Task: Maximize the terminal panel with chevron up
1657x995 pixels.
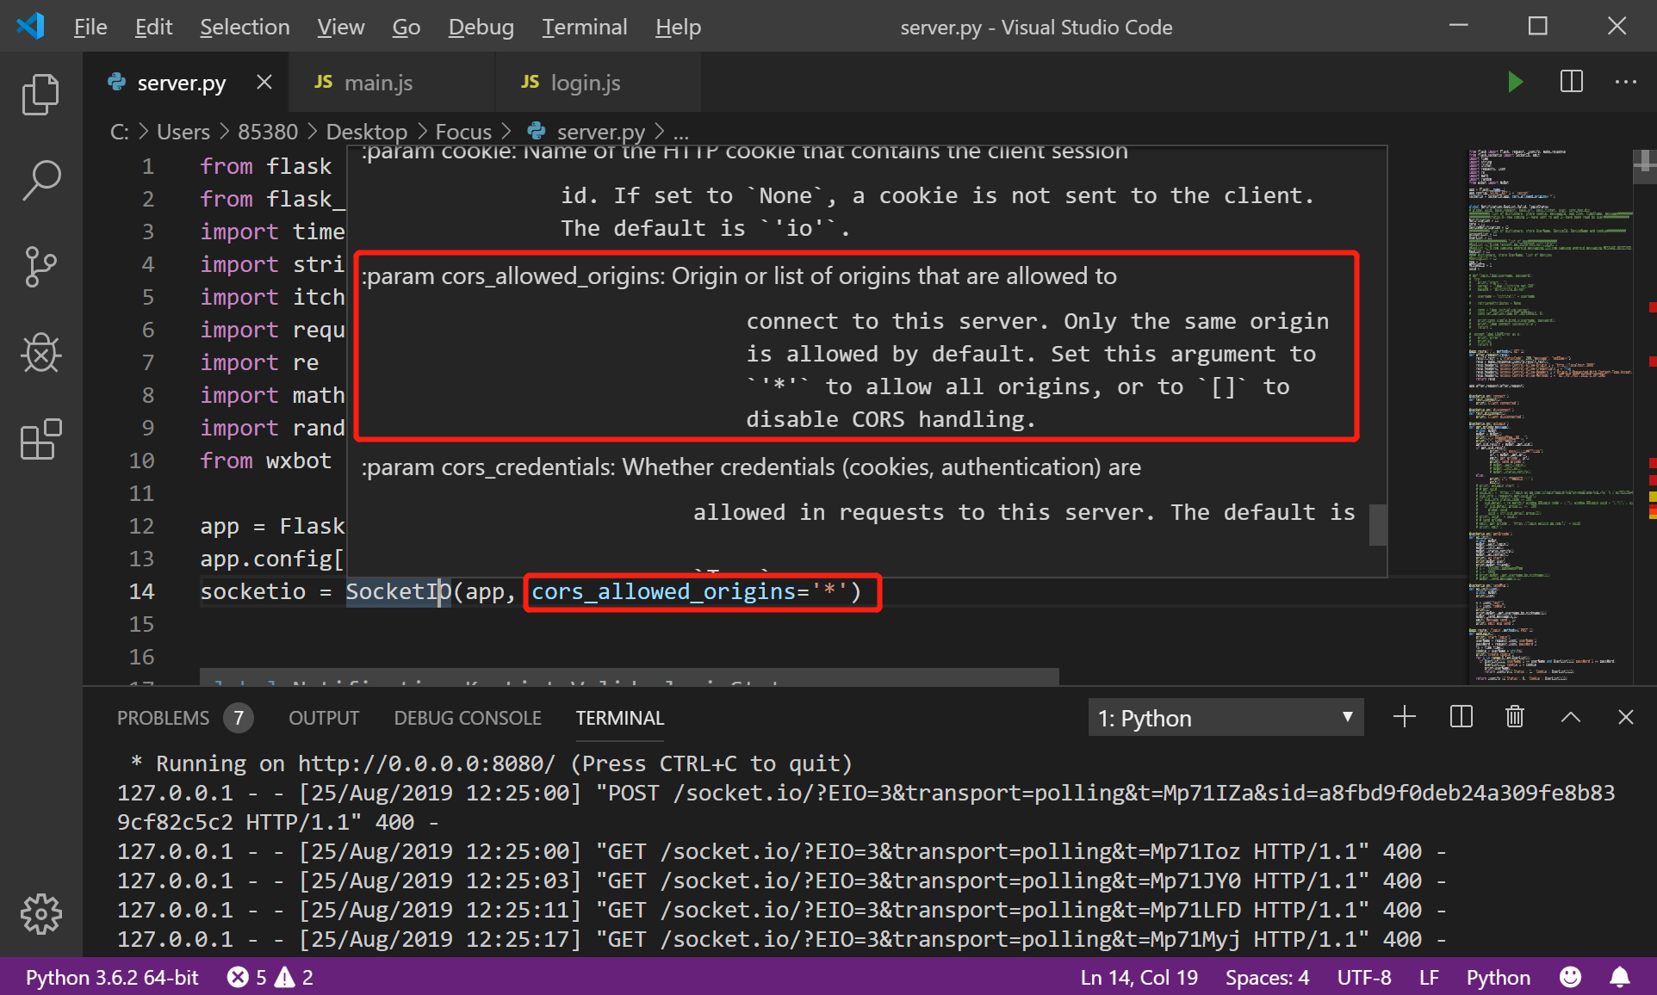Action: coord(1570,717)
